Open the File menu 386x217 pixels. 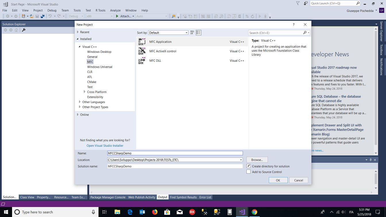click(5, 10)
